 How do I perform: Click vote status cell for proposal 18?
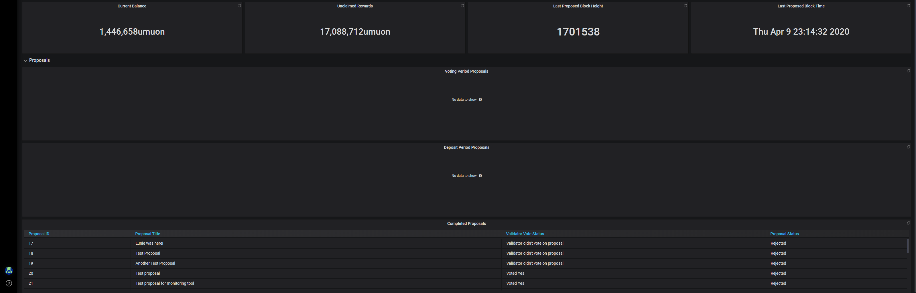633,253
